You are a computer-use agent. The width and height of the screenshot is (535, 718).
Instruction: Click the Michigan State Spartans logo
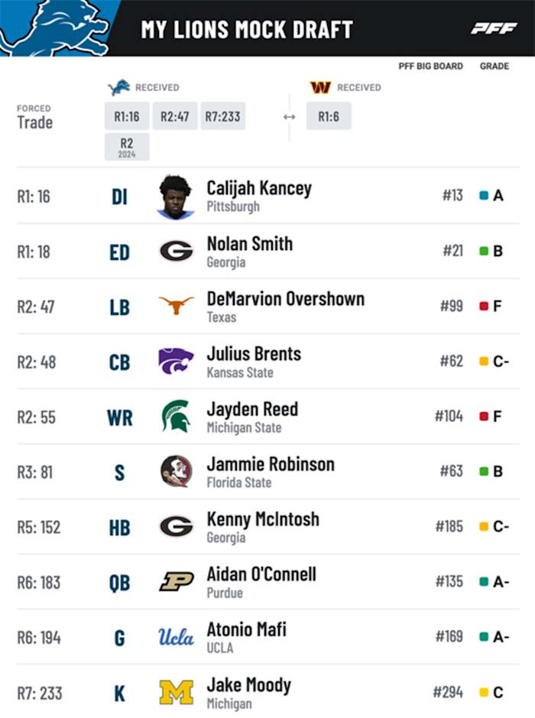tap(176, 417)
